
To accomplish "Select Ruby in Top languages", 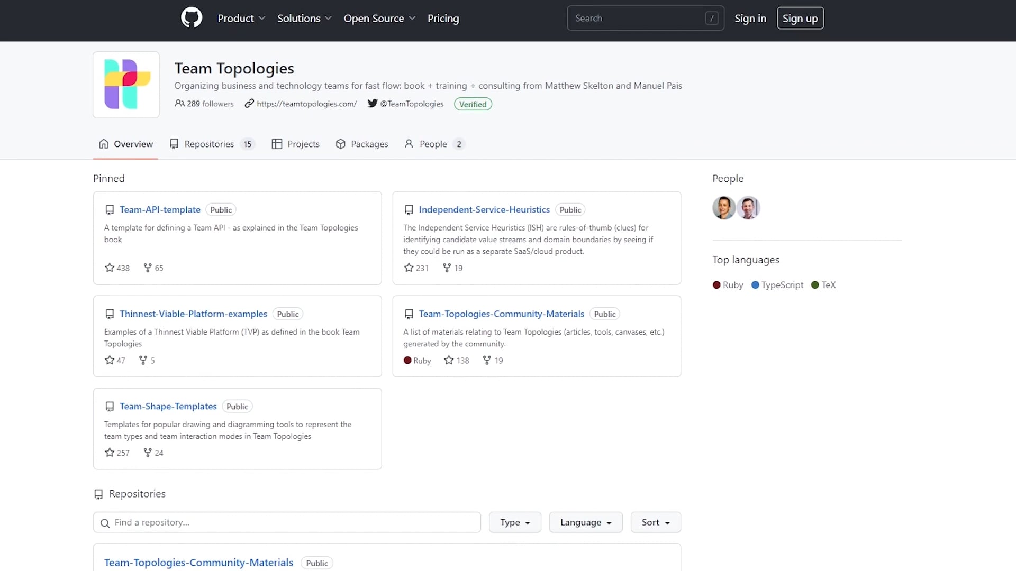I will (728, 285).
